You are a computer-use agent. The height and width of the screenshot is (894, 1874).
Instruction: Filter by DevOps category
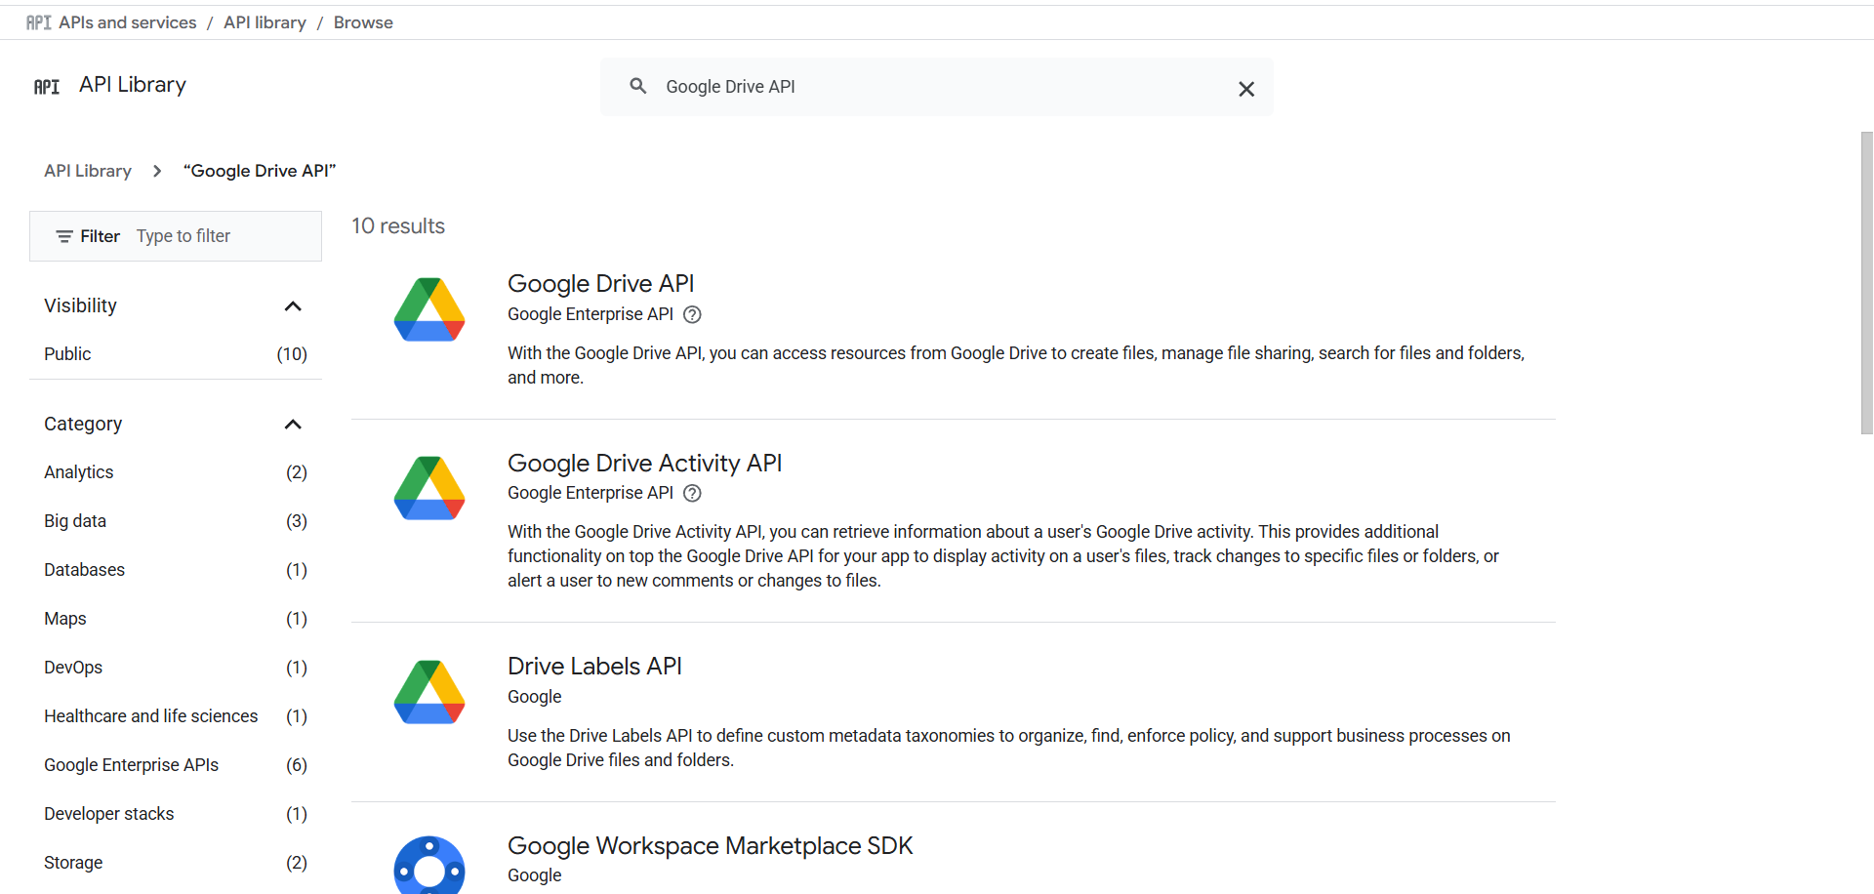pyautogui.click(x=176, y=668)
